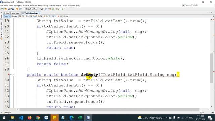The height and width of the screenshot is (121, 215).
Task: Click the Last Edit editor toolbar icon
Action: [20, 16]
